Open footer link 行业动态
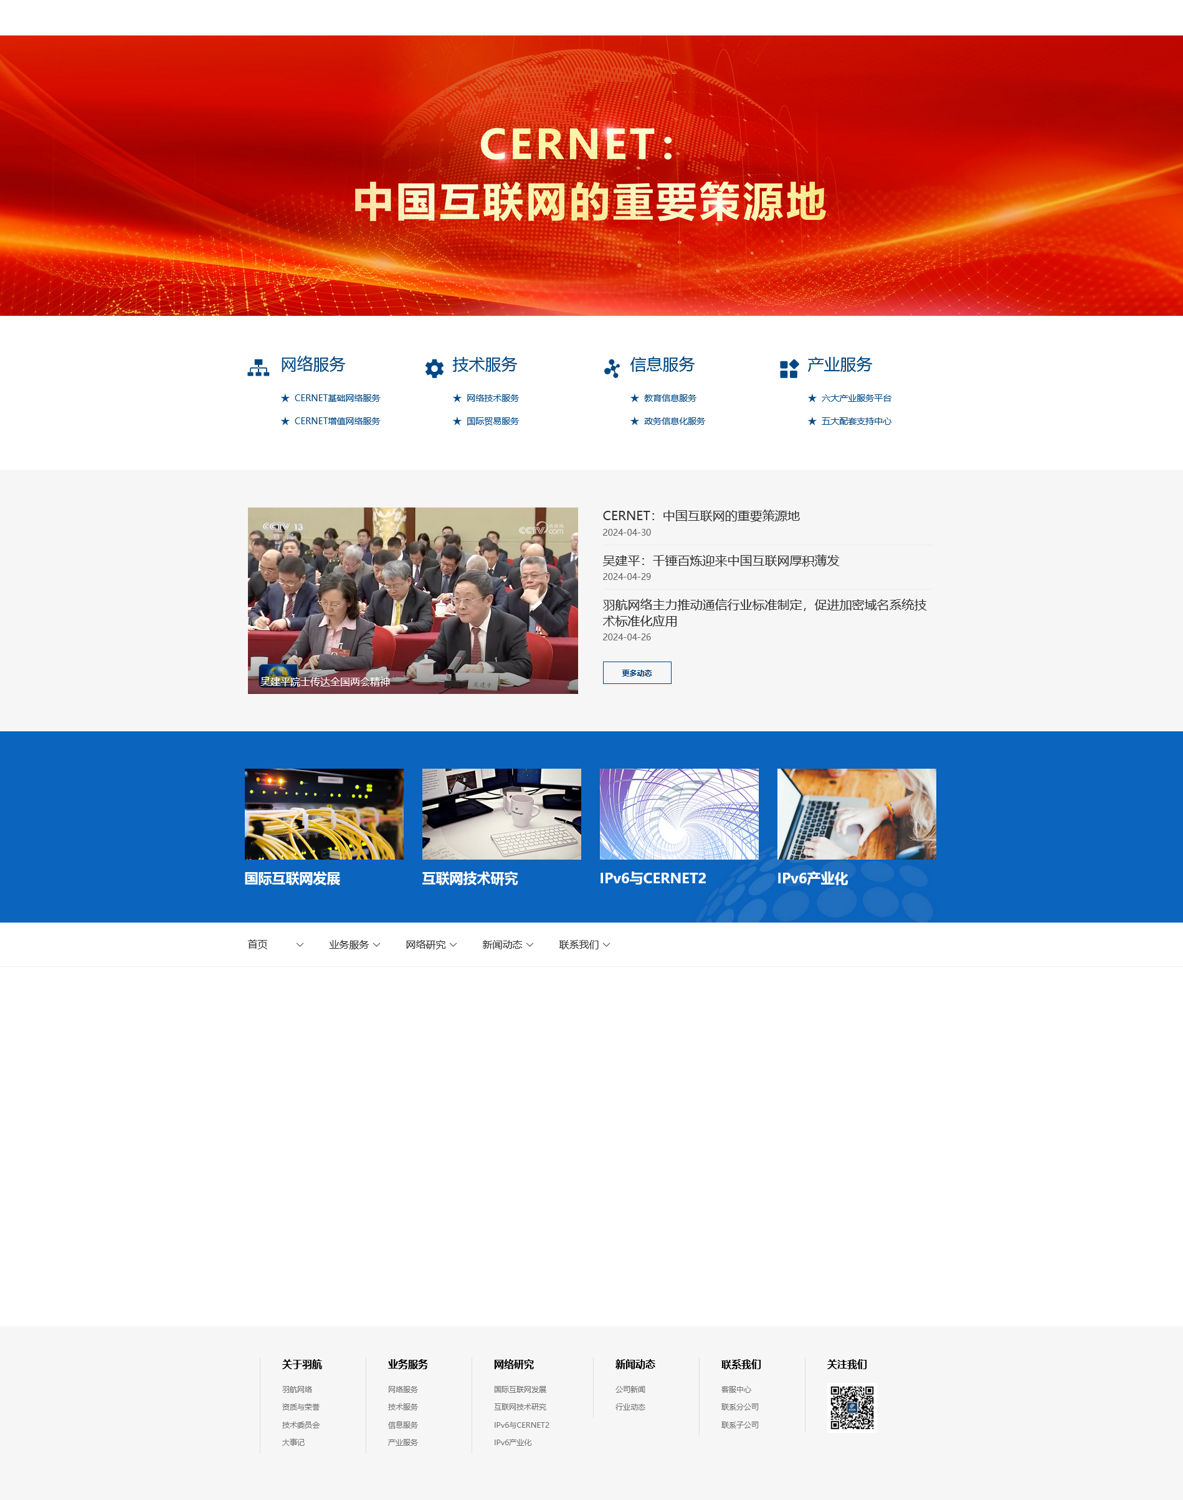1183x1500 pixels. 630,1407
